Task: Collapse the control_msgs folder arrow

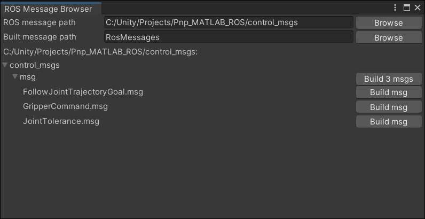Action: pos(5,65)
